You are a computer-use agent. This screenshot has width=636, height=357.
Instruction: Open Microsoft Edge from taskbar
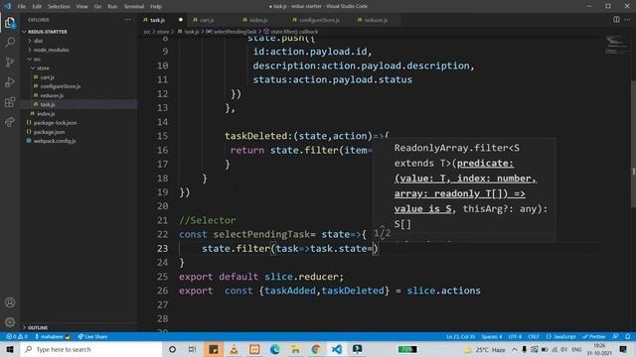click(275, 349)
